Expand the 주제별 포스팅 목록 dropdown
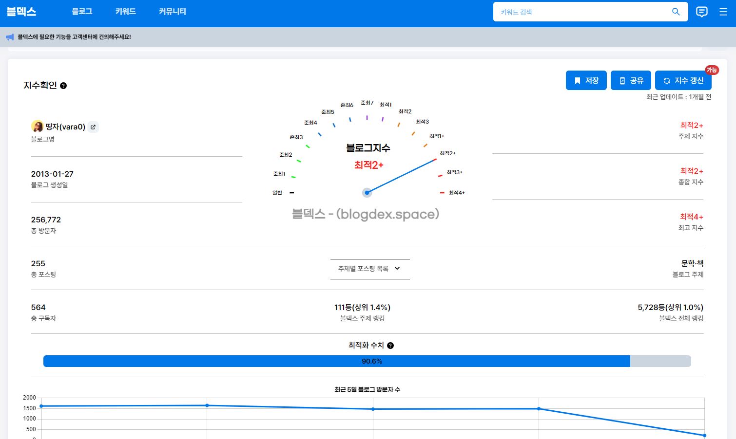Screen dimensions: 736x439 click(369, 269)
